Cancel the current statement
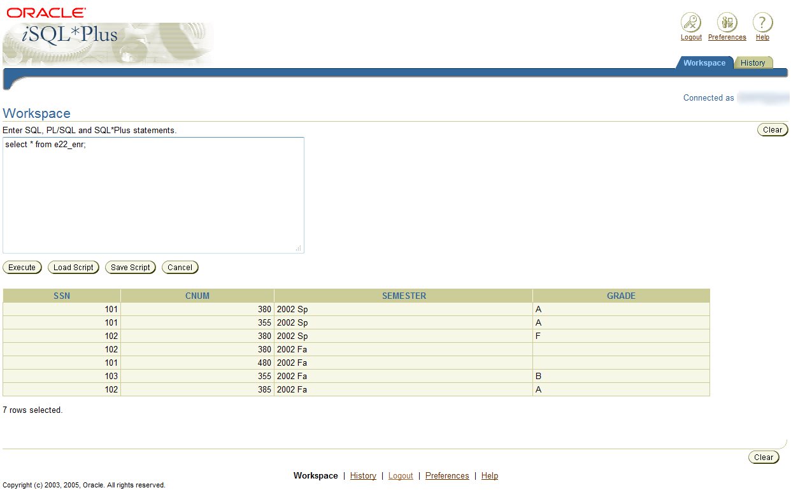 (180, 267)
